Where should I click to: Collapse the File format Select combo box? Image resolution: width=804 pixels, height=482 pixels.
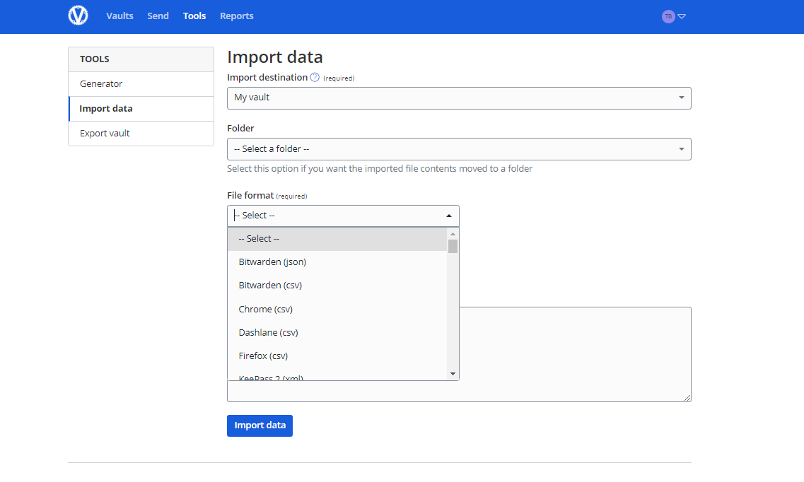click(343, 216)
